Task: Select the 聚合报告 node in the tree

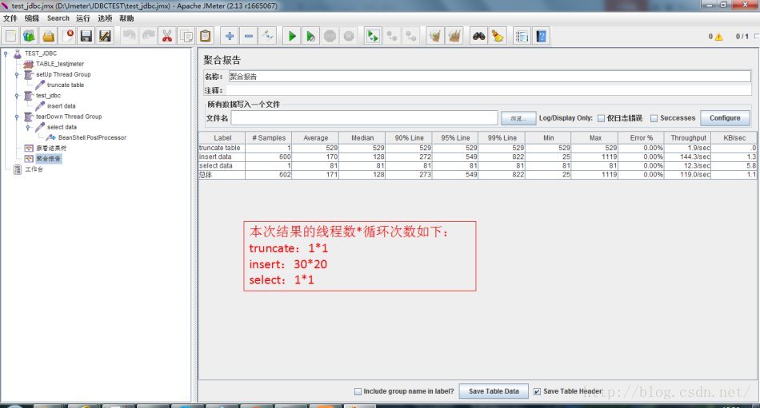Action: [49, 159]
